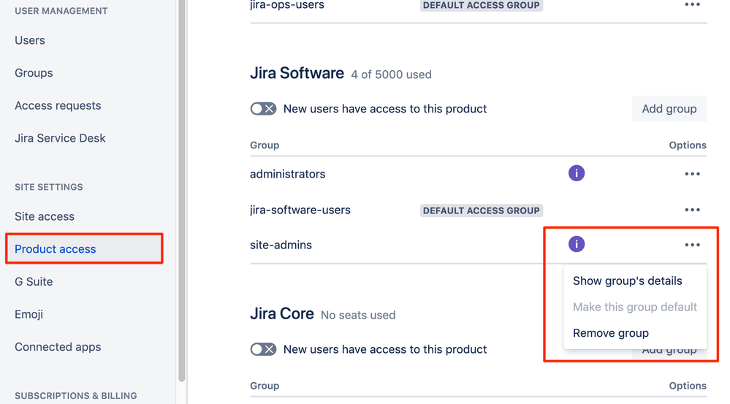The image size is (730, 404).
Task: Click DEFAULT ACCESS GROUP badge for jira-software-users
Action: 482,210
